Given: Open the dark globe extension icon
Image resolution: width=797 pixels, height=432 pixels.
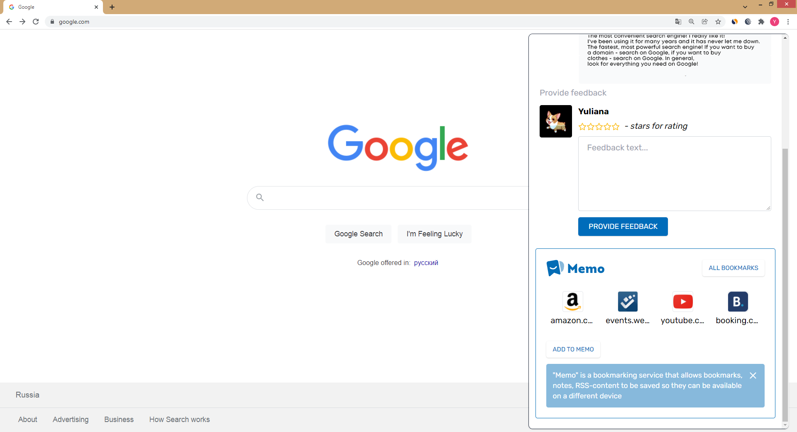Looking at the screenshot, I should tap(748, 22).
